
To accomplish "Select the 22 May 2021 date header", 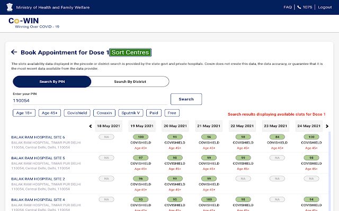I will coord(242,126).
